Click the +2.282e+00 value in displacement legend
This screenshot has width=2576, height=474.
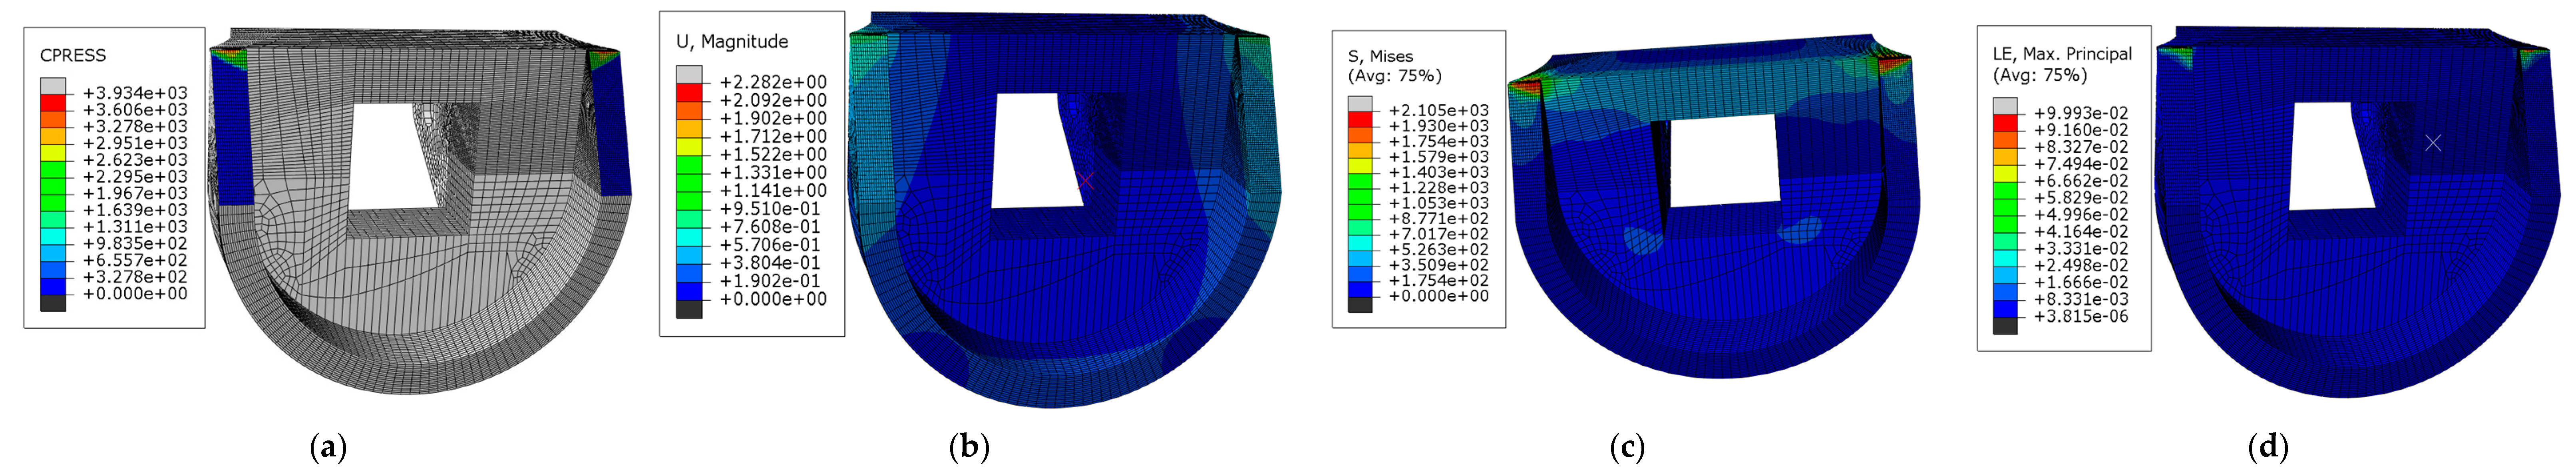773,82
